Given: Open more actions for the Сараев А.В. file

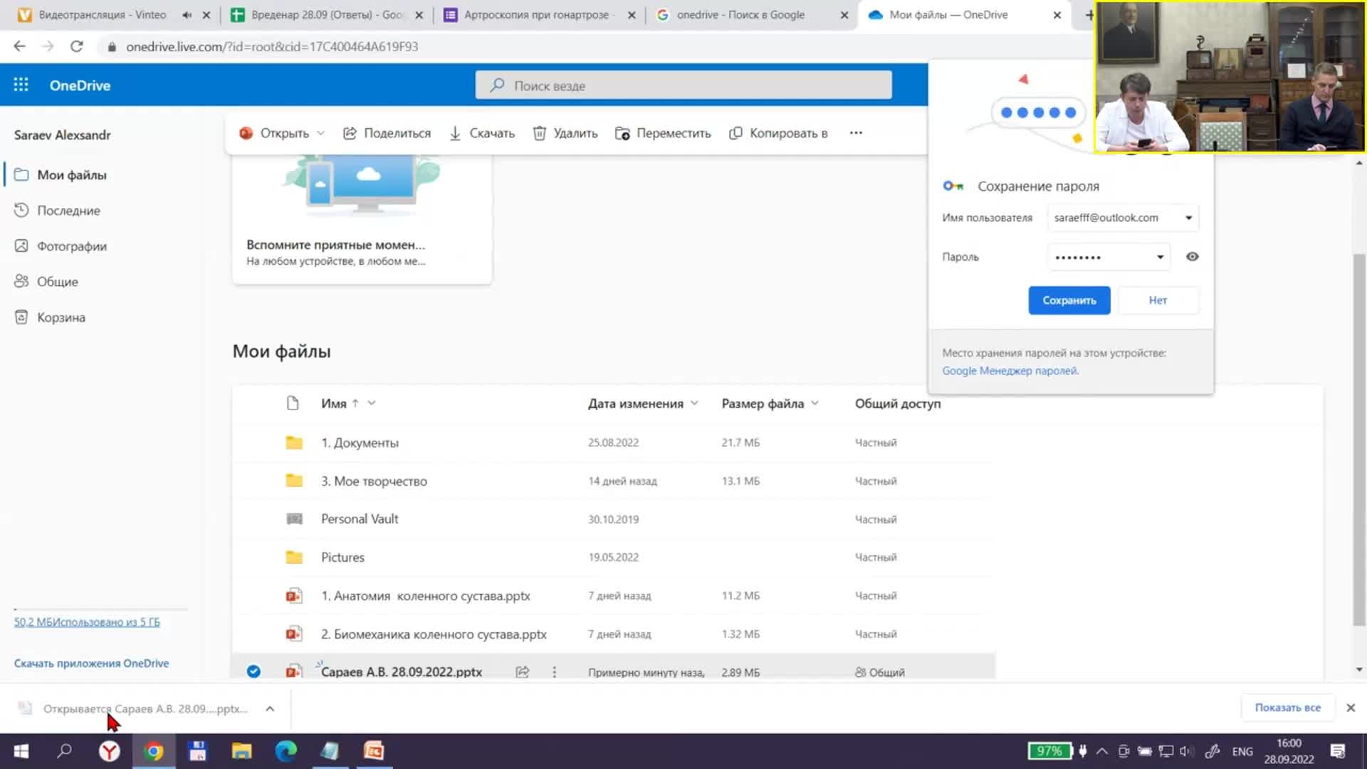Looking at the screenshot, I should click(555, 671).
